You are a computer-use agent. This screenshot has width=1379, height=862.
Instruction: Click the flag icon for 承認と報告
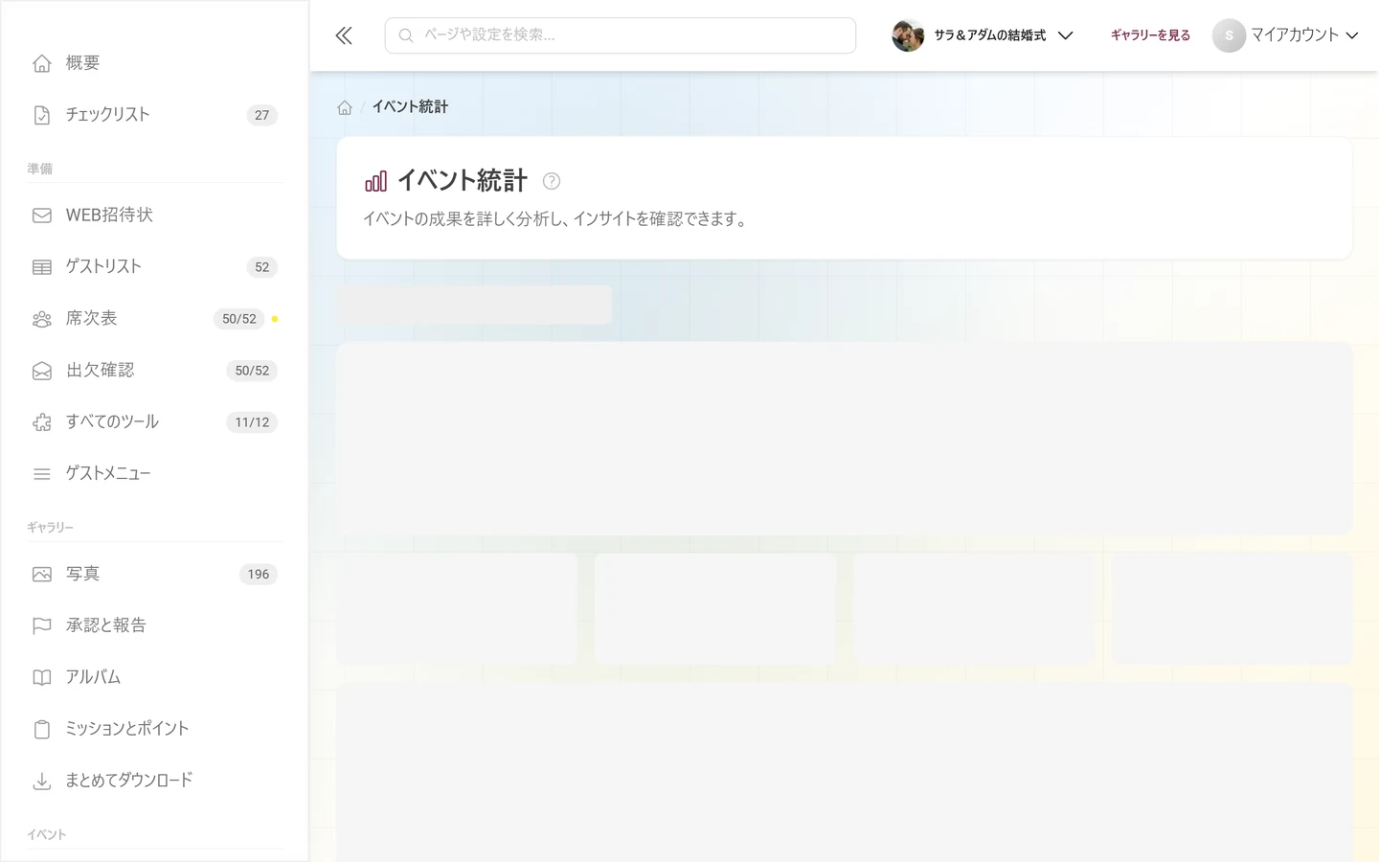click(42, 626)
